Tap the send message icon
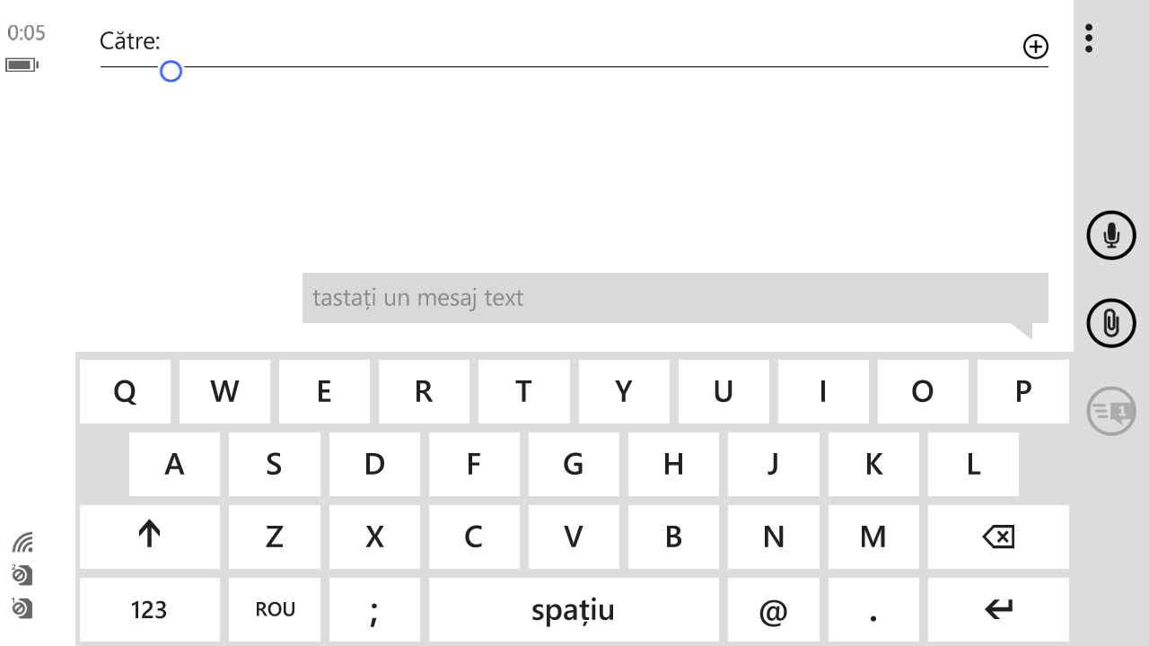 [1111, 412]
